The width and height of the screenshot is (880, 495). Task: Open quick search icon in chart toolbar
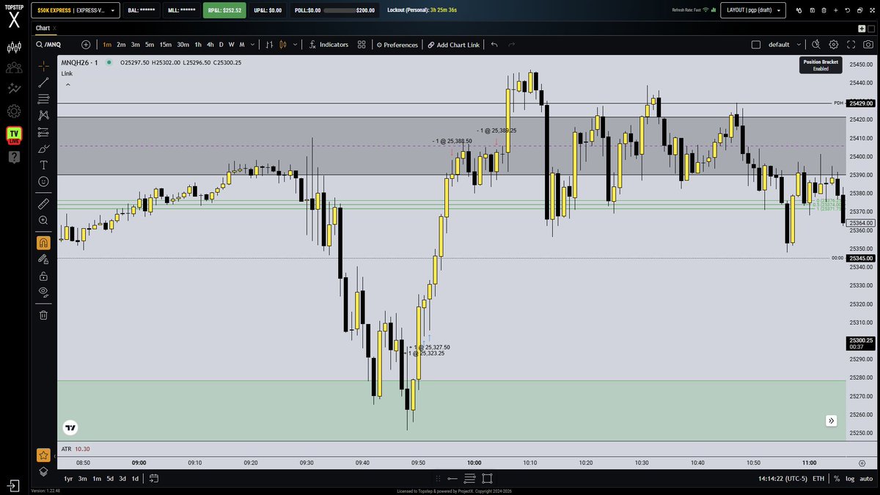[815, 45]
